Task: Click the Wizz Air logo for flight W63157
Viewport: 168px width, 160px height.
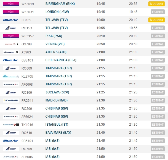Action: (x=11, y=36)
